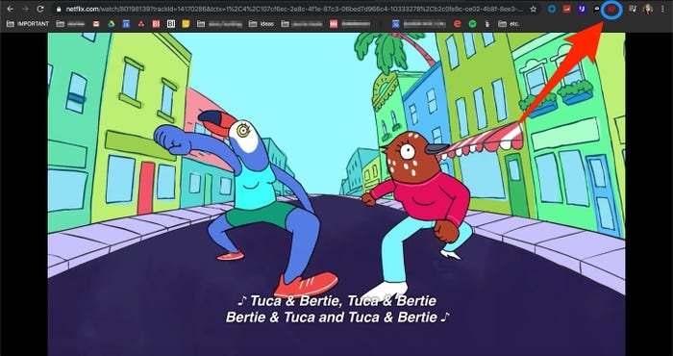This screenshot has width=673, height=356.
Task: Open the red square extension in the toolbar
Action: click(x=566, y=9)
